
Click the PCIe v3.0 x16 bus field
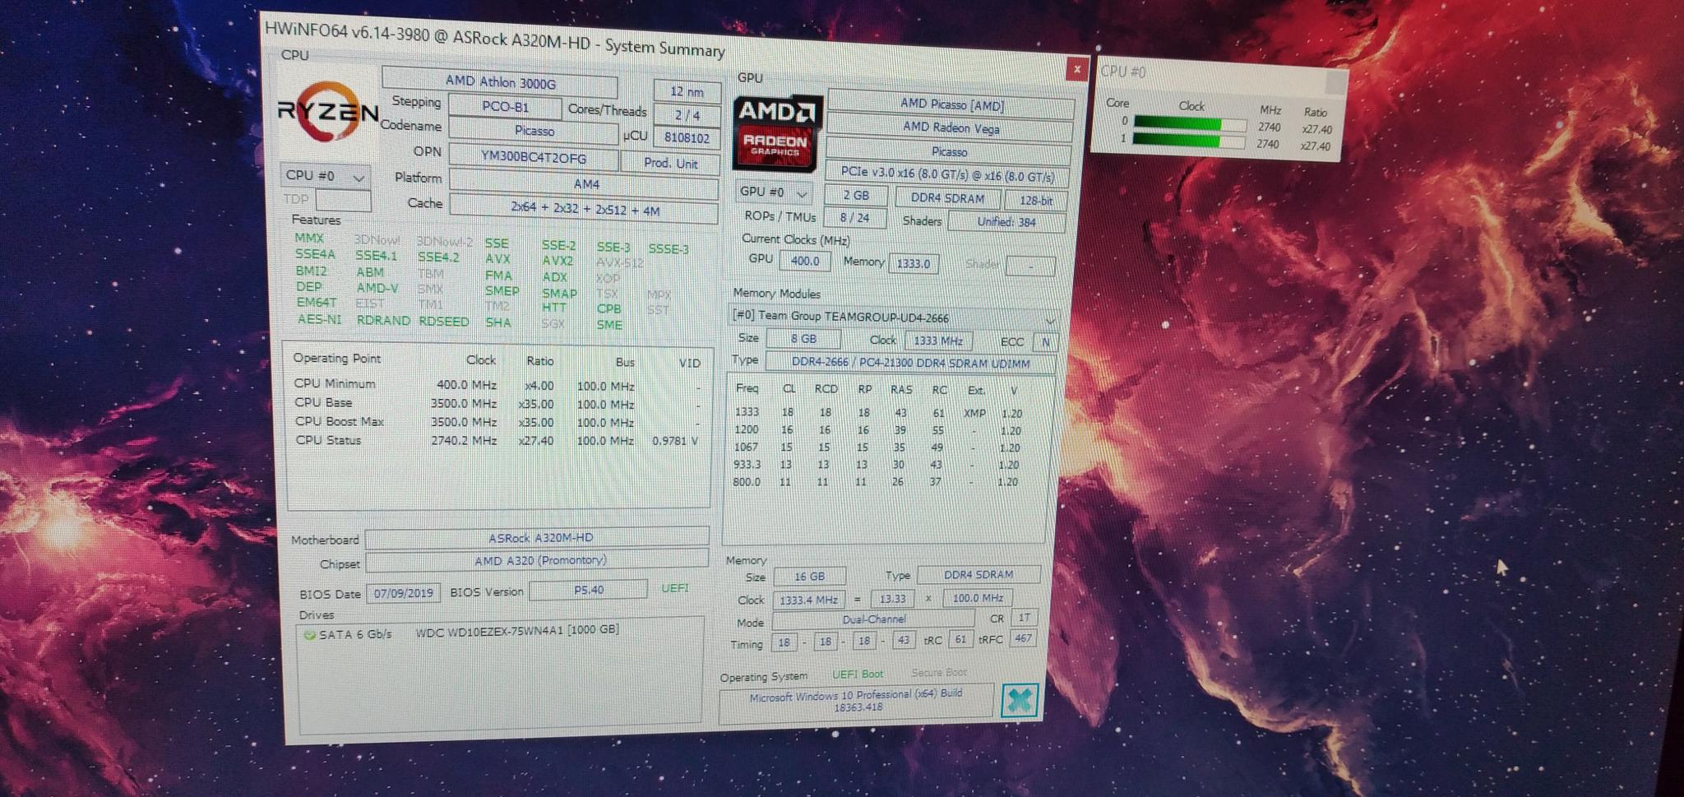pyautogui.click(x=947, y=175)
